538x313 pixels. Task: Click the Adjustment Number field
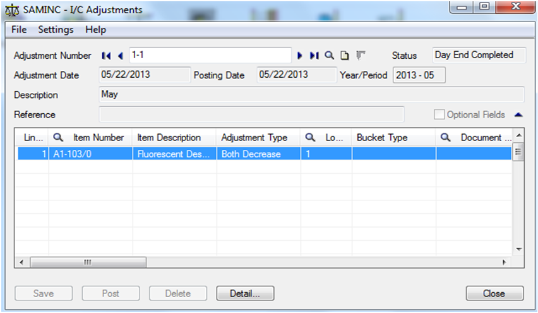point(210,55)
